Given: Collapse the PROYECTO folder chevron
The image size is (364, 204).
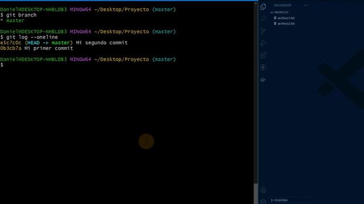Looking at the screenshot, I should (272, 12).
